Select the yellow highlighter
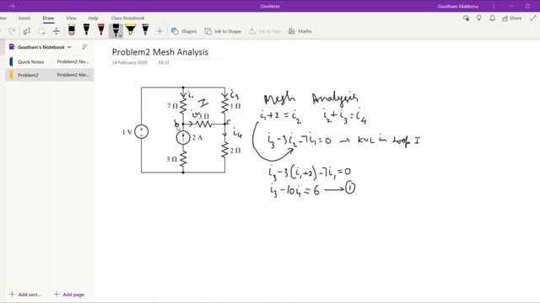The width and height of the screenshot is (540, 303). (131, 30)
